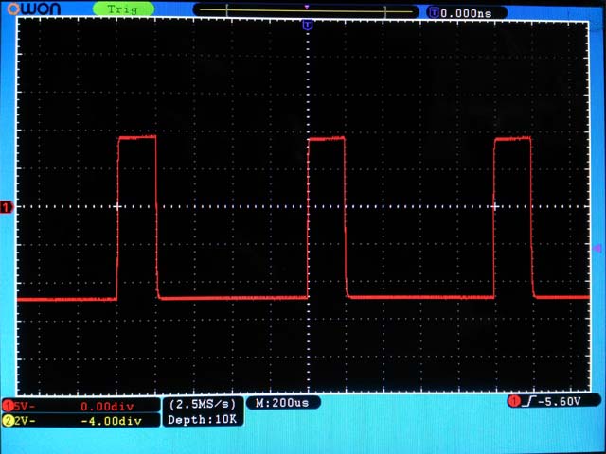Click the 2.5MS/s sample rate readout
The width and height of the screenshot is (606, 454).
pyautogui.click(x=203, y=404)
